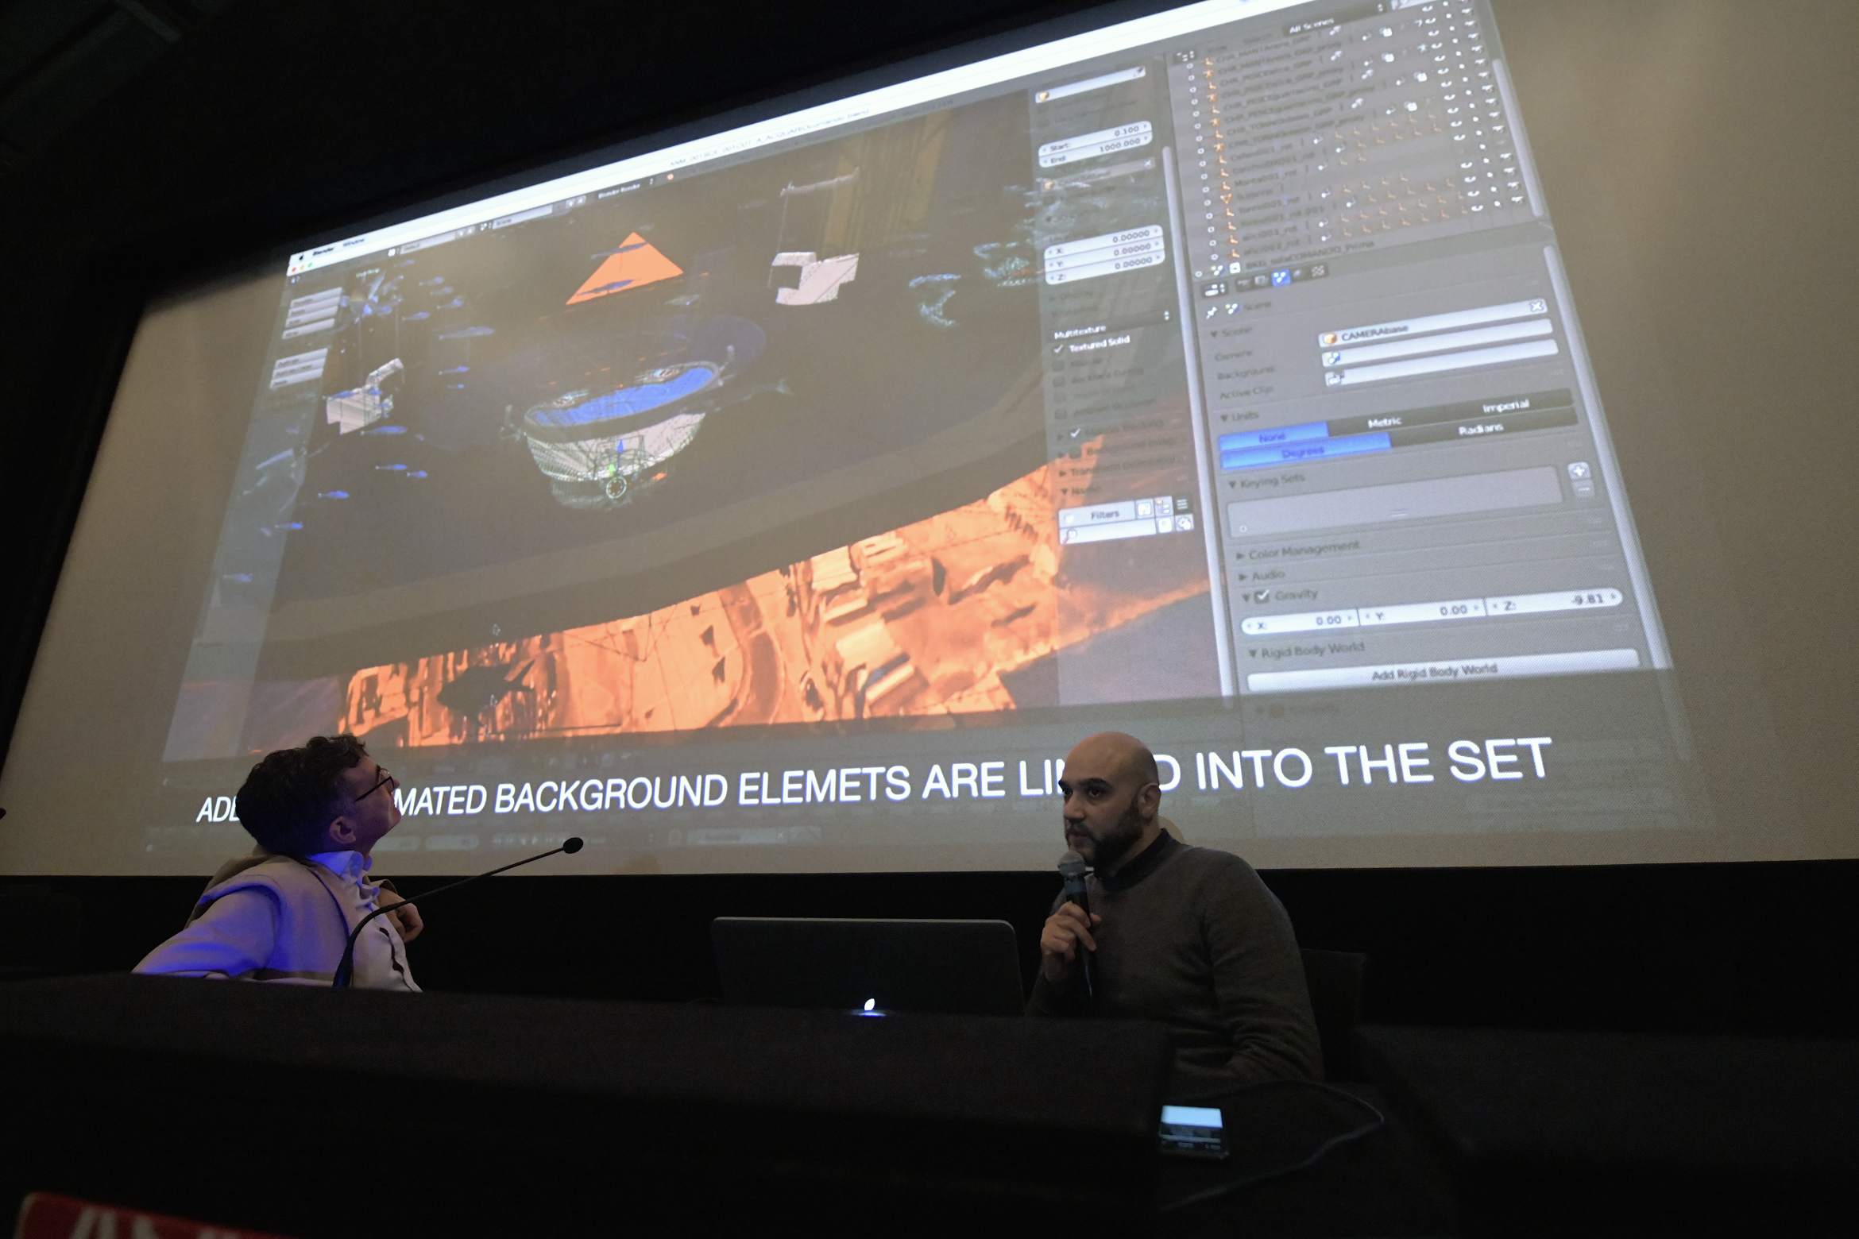The height and width of the screenshot is (1239, 1859).
Task: Select Degrees for angle units
Action: (1303, 451)
